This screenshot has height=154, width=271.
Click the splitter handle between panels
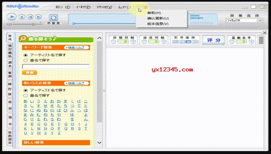coord(104,90)
